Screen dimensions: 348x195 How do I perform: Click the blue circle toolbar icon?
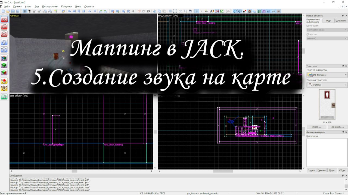(235, 11)
